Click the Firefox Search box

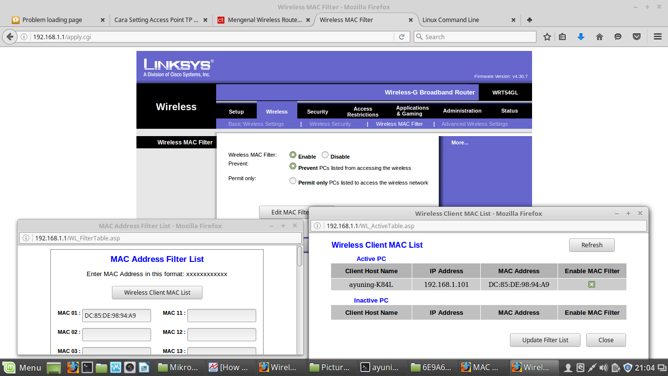(475, 37)
